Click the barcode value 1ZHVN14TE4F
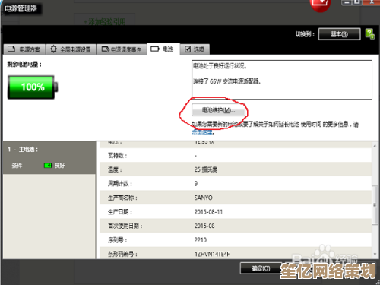Screen dimensions: 380x285 click(x=212, y=254)
